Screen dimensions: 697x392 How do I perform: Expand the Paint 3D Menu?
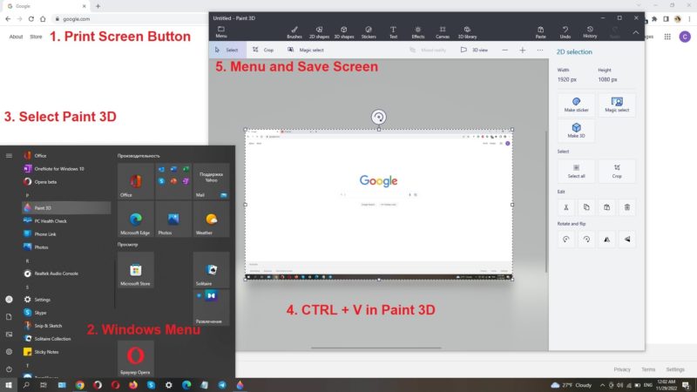point(221,32)
